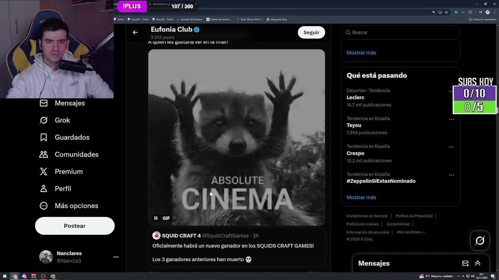Open the Windows notification center icon

493,276
